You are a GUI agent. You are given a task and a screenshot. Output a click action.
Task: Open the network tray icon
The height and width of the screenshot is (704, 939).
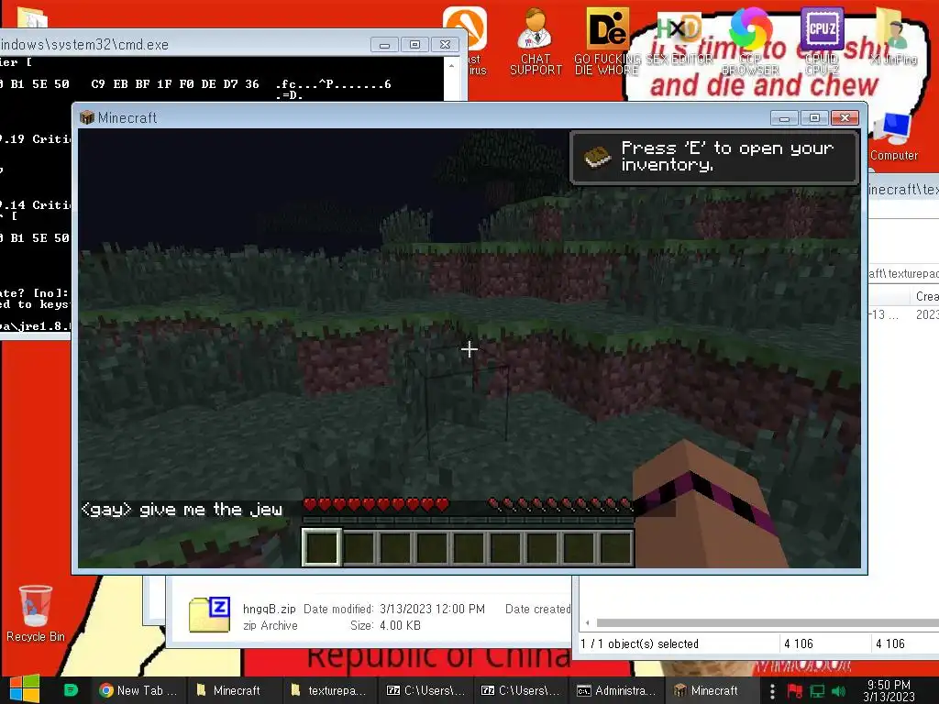tap(817, 691)
